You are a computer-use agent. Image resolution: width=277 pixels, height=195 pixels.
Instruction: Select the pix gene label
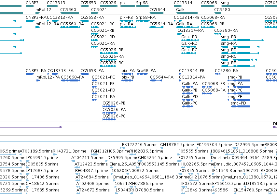(123, 3)
